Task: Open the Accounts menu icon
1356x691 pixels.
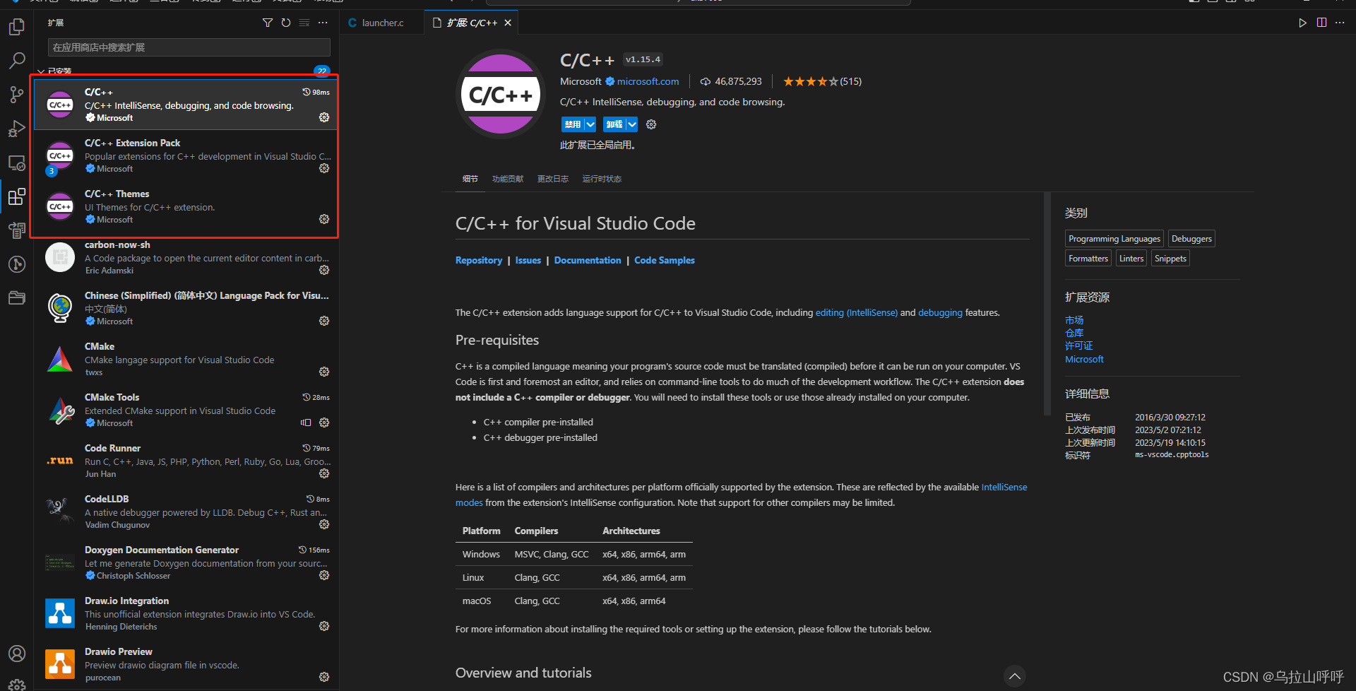Action: click(17, 654)
